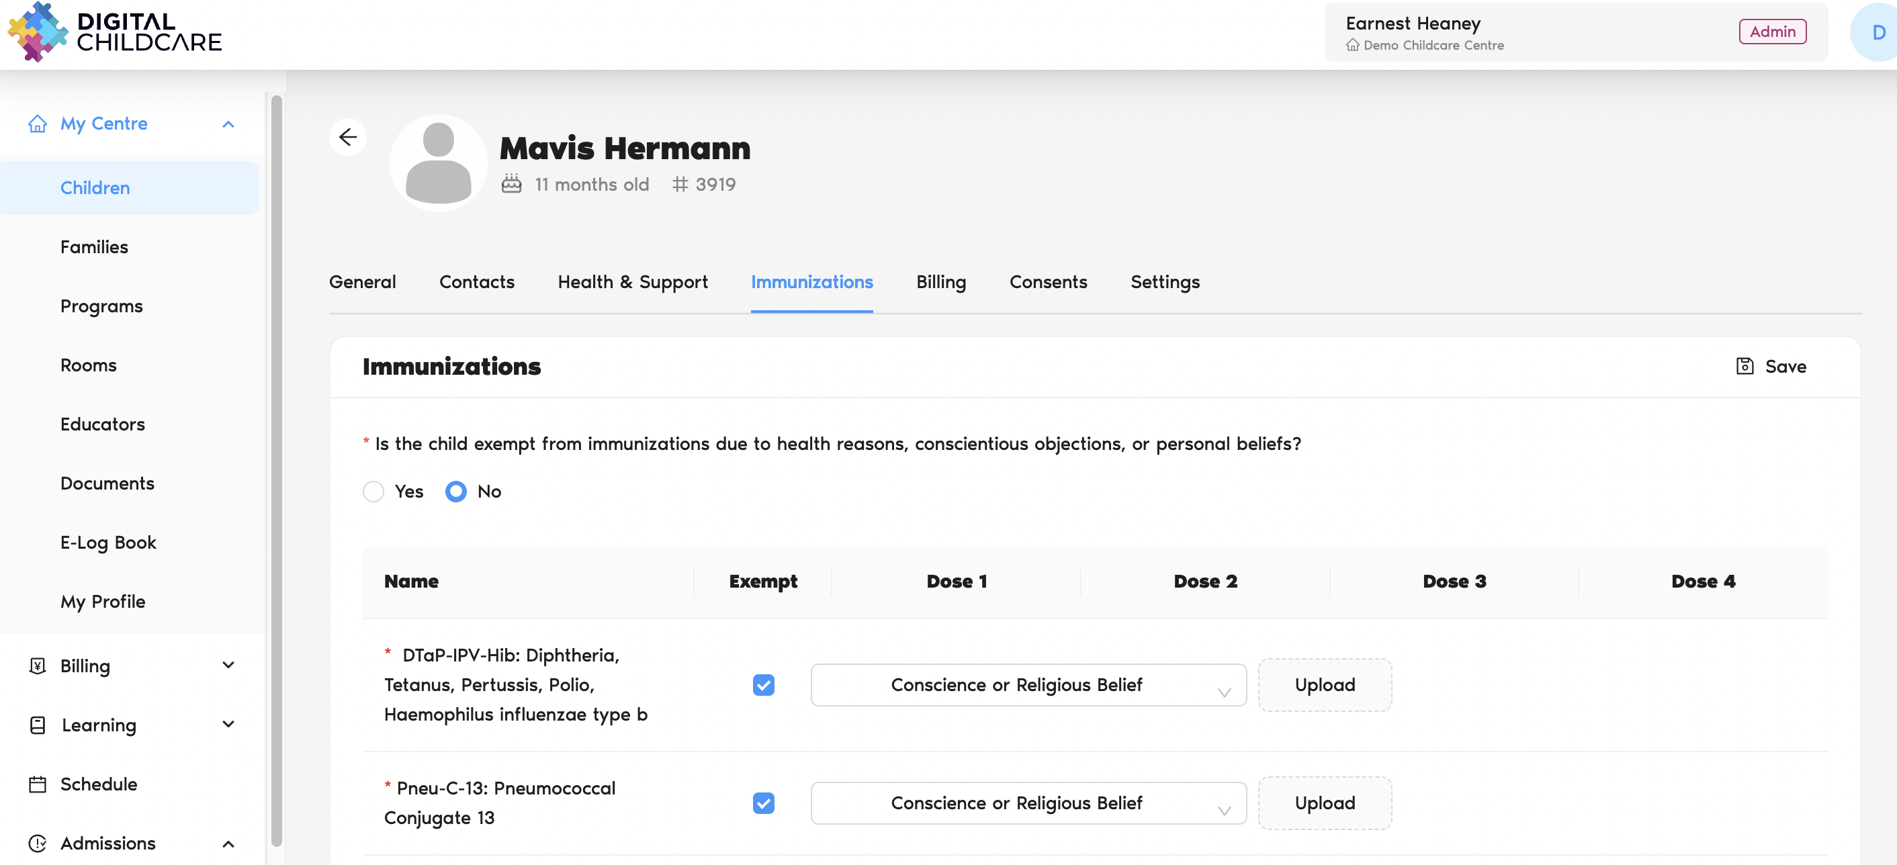Click the My Centre home icon

[x=38, y=124]
